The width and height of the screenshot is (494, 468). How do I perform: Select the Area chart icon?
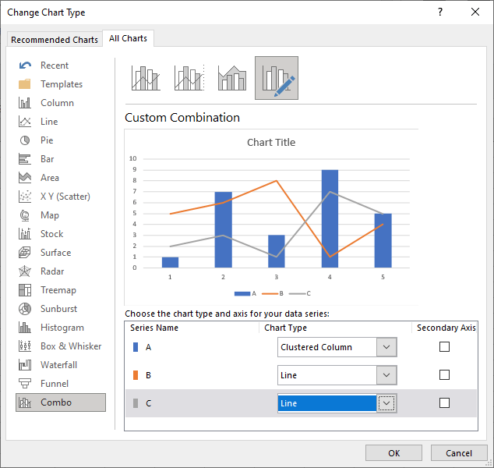click(25, 178)
